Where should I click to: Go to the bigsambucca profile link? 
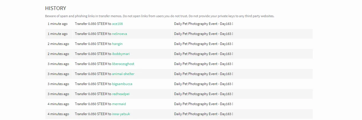click(x=122, y=84)
